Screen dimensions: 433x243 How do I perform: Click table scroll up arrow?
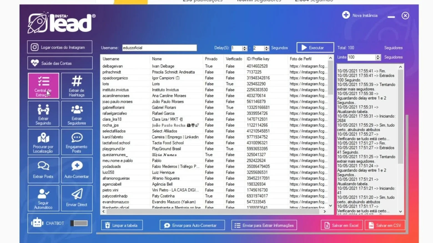[x=330, y=58]
